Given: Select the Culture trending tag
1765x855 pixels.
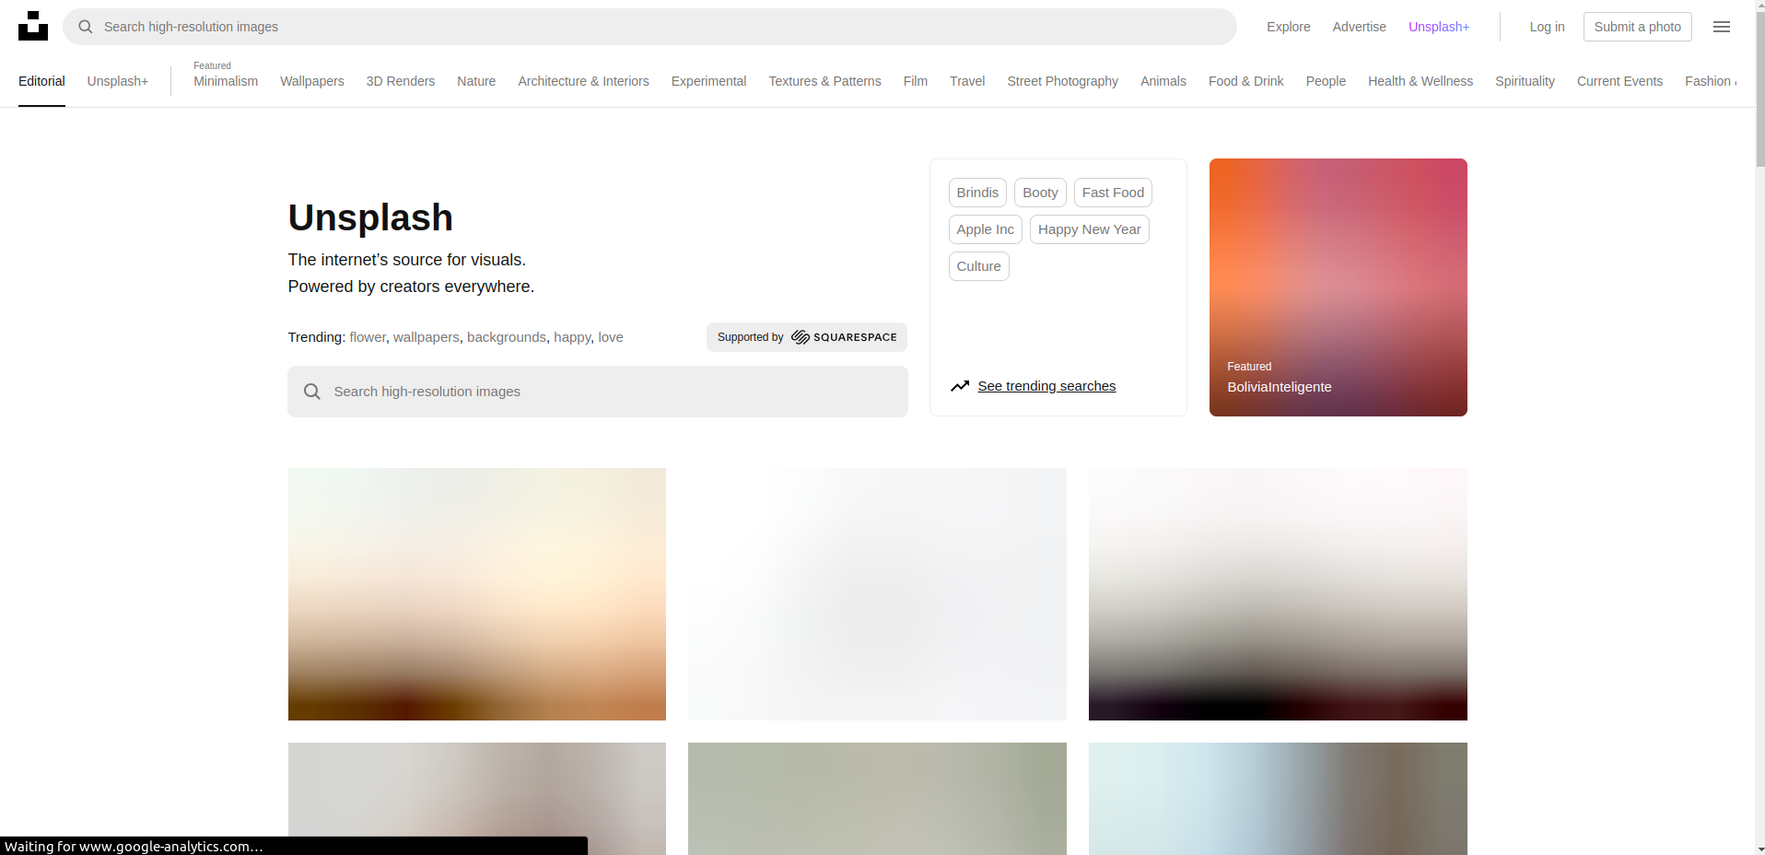Looking at the screenshot, I should coord(978,266).
